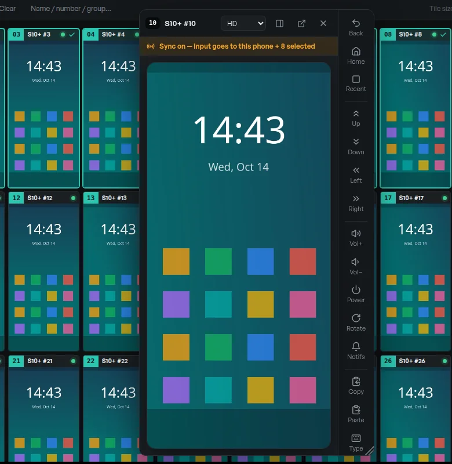
Task: Rotate the phone screen
Action: pyautogui.click(x=356, y=323)
